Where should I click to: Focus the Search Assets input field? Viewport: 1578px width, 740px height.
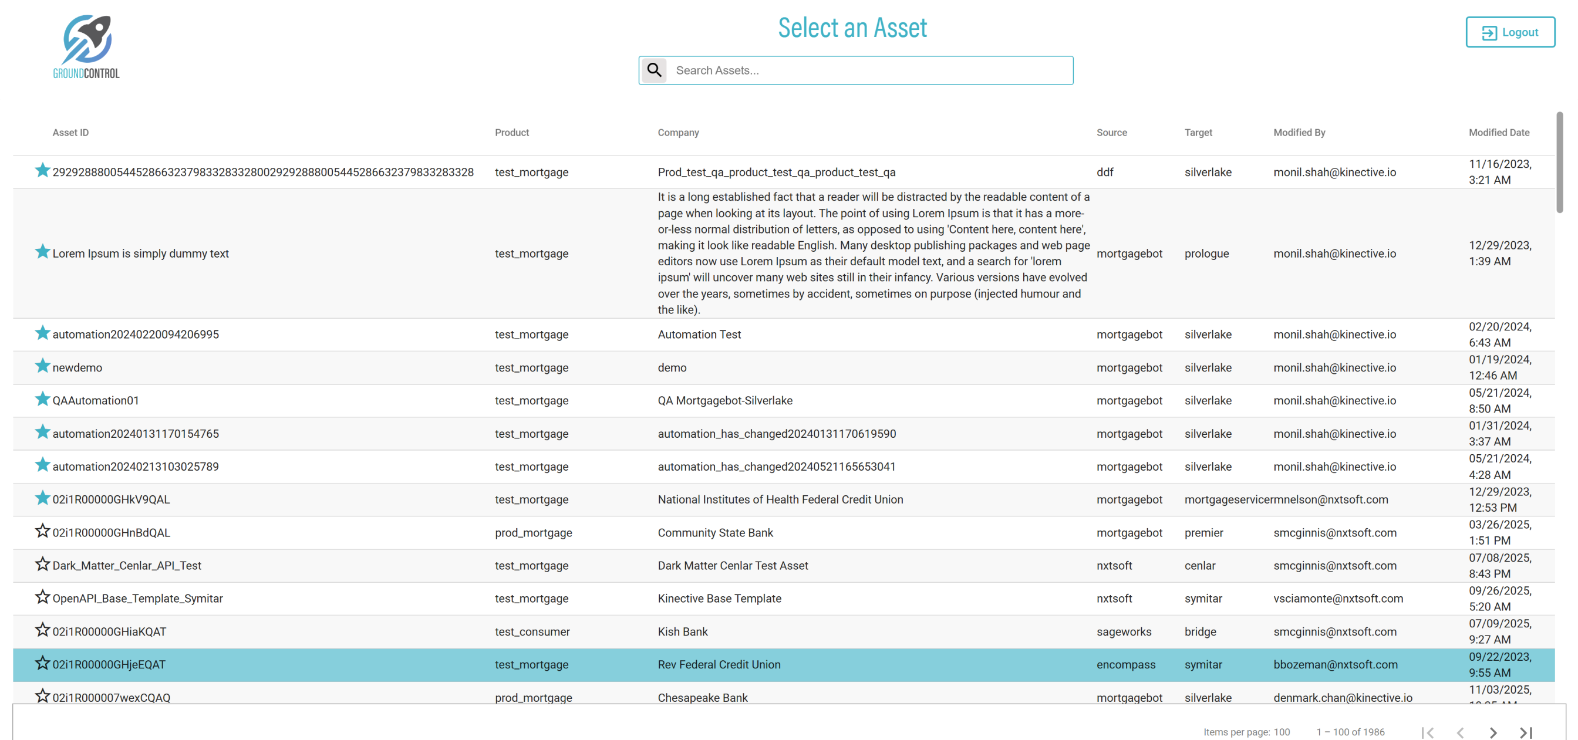pyautogui.click(x=869, y=70)
